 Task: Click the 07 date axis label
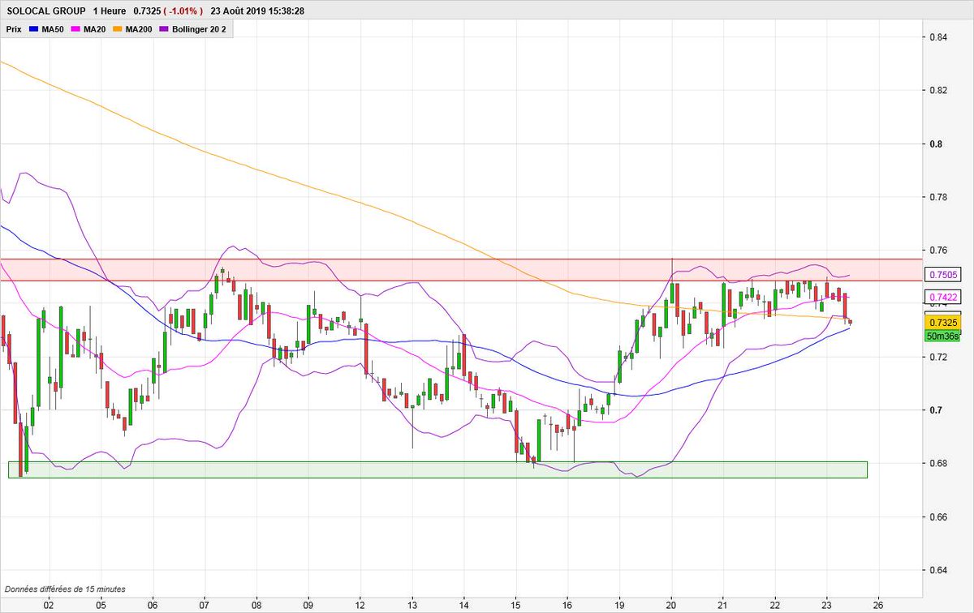point(205,605)
